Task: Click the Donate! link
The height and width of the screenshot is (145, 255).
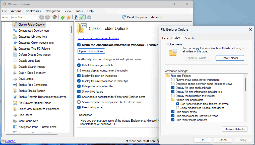Action: point(10,141)
